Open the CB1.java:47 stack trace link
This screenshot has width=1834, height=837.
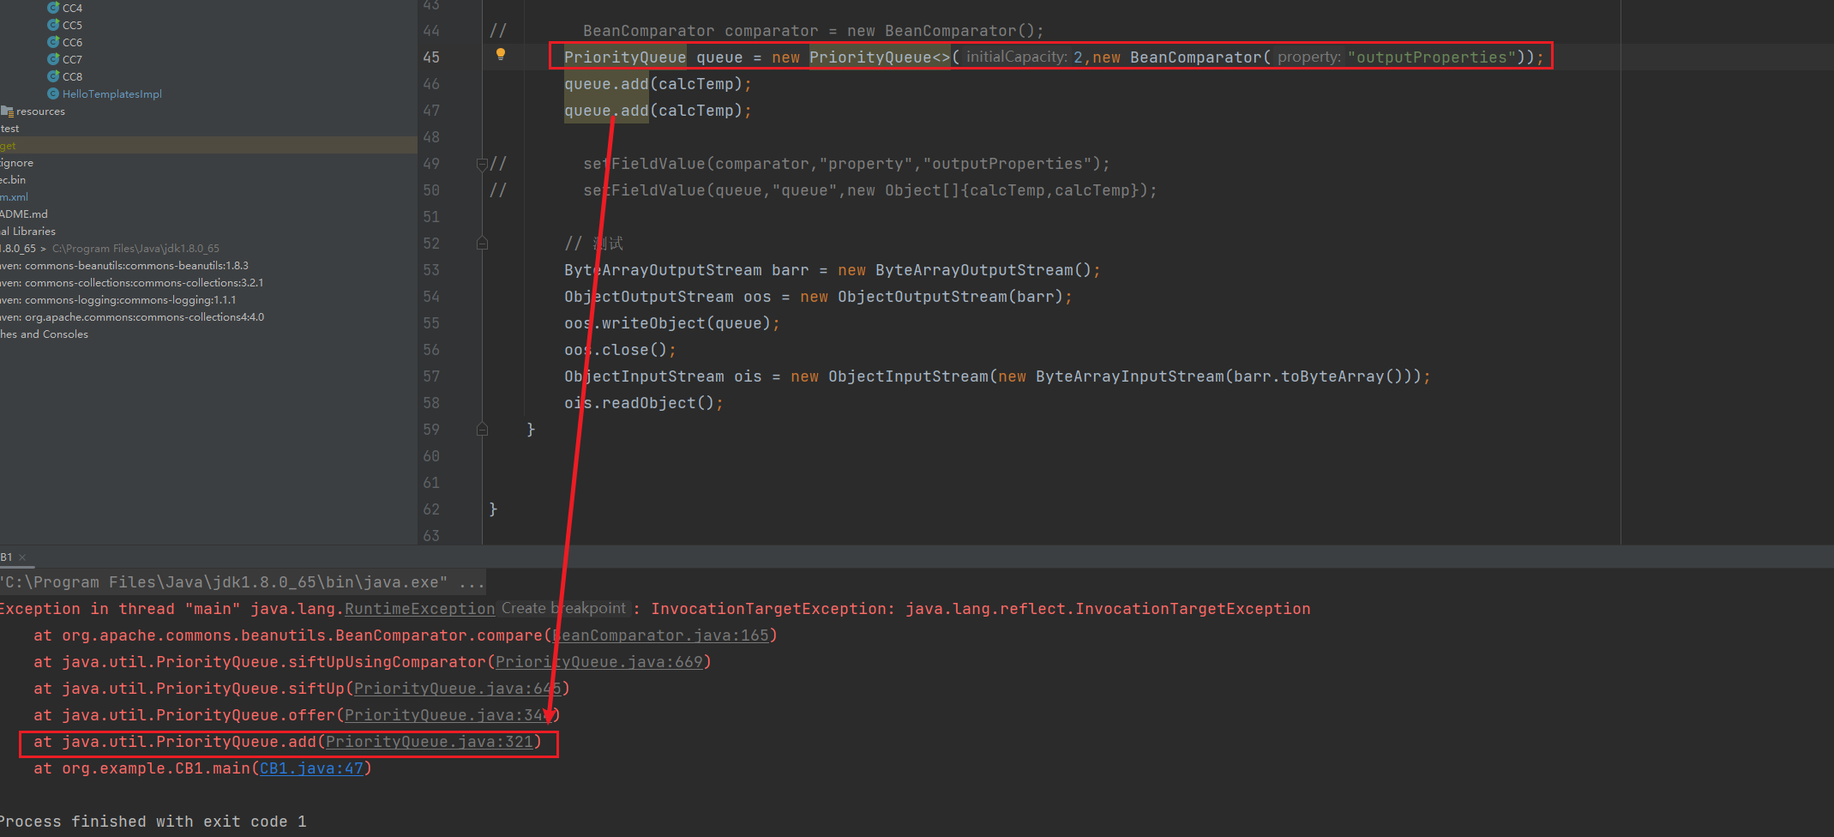coord(311,768)
